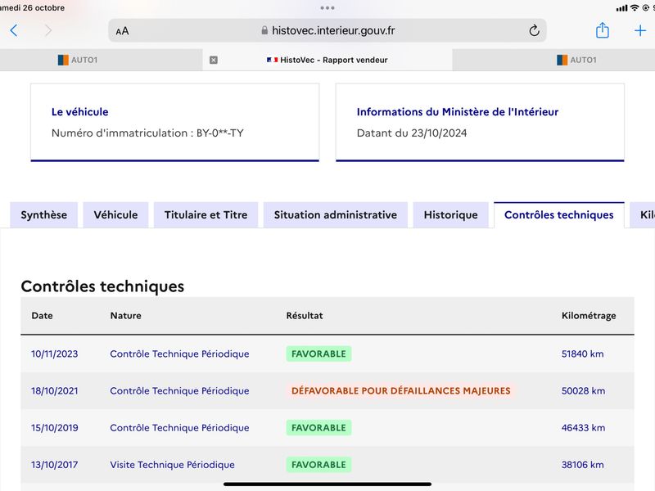
Task: Open the Share sheet icon
Action: (602, 30)
